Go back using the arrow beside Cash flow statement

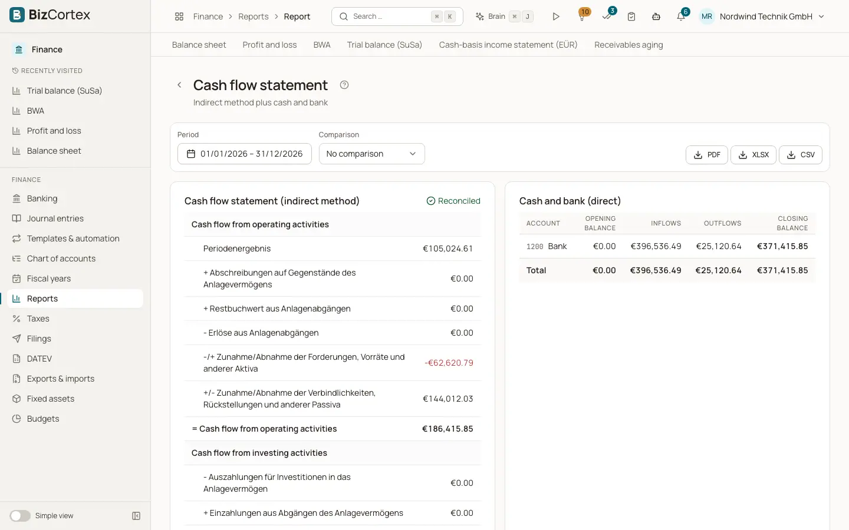[x=179, y=85]
